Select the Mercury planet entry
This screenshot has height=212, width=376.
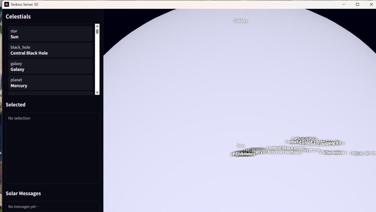pos(50,83)
